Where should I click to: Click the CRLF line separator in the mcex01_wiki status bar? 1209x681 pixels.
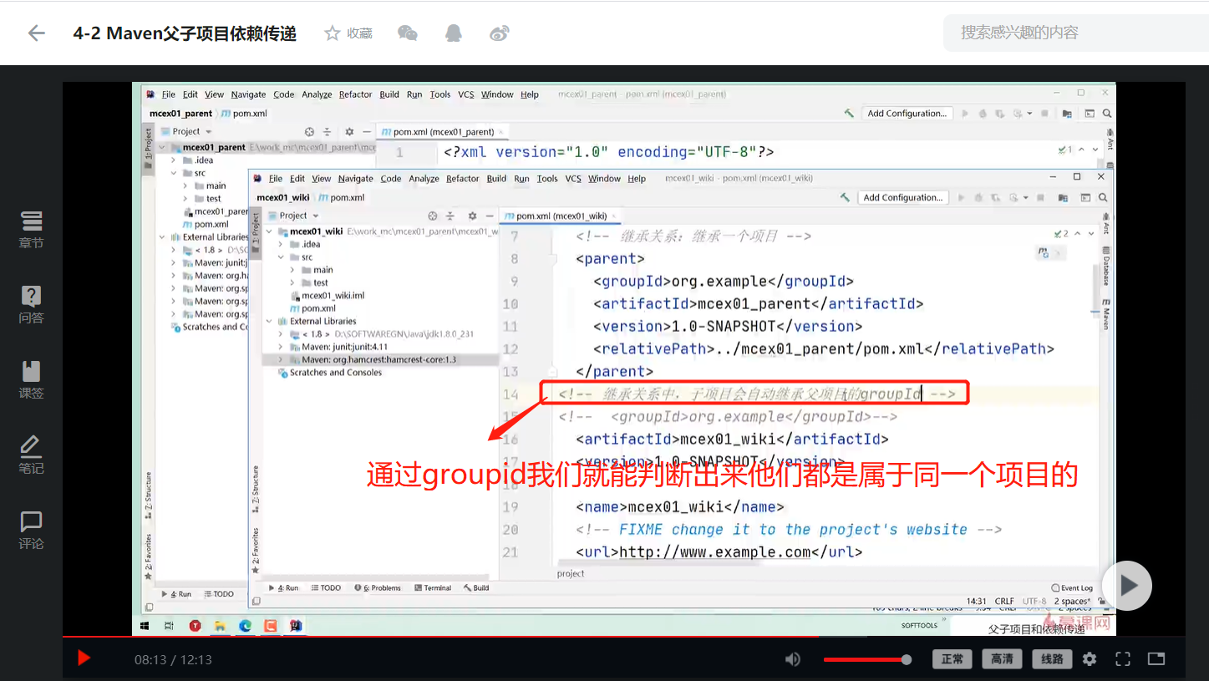[x=1004, y=602]
